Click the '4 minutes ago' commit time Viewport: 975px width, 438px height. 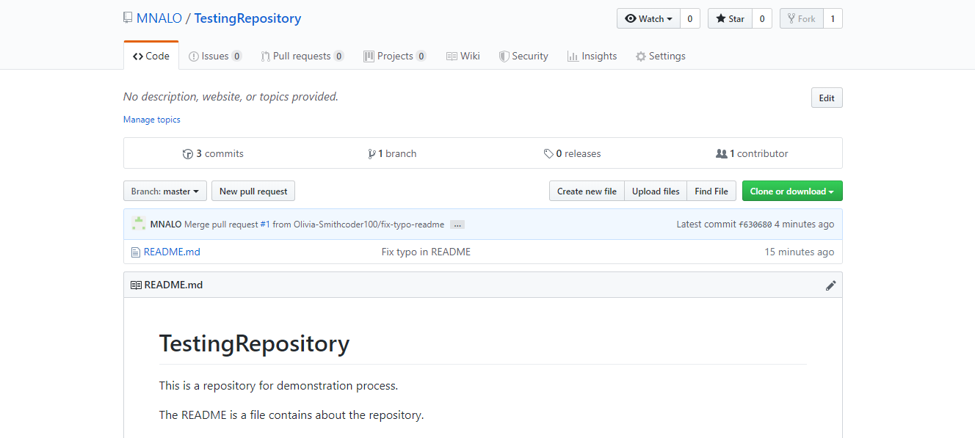pos(804,225)
